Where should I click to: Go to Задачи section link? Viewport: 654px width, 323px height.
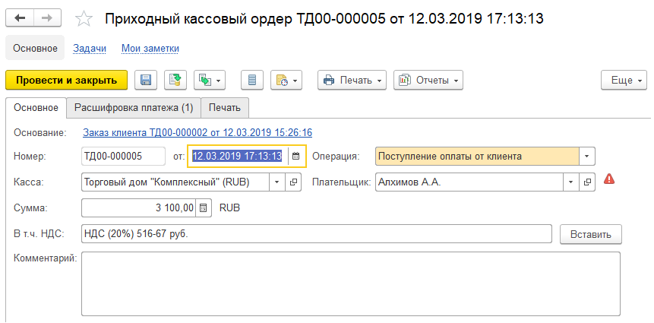point(90,49)
